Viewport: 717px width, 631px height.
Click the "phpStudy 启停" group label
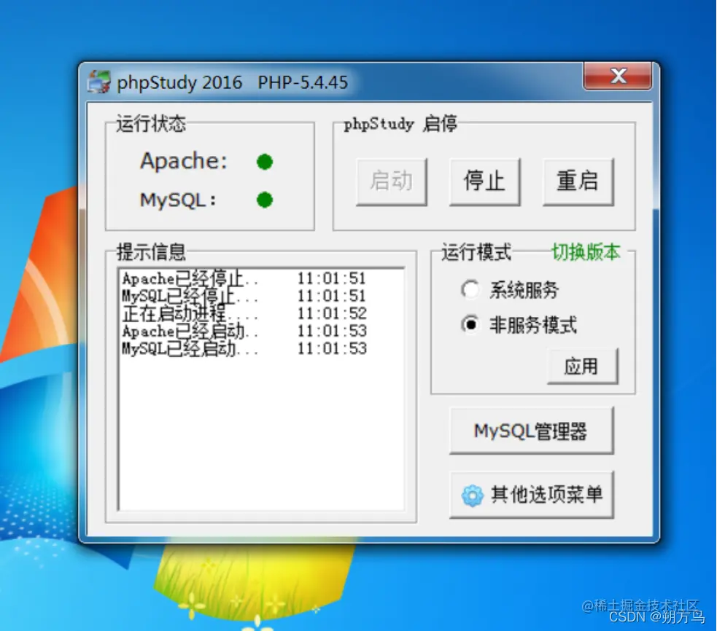(x=400, y=124)
